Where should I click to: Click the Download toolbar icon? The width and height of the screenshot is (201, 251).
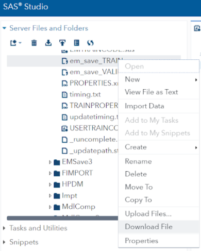tap(48, 43)
